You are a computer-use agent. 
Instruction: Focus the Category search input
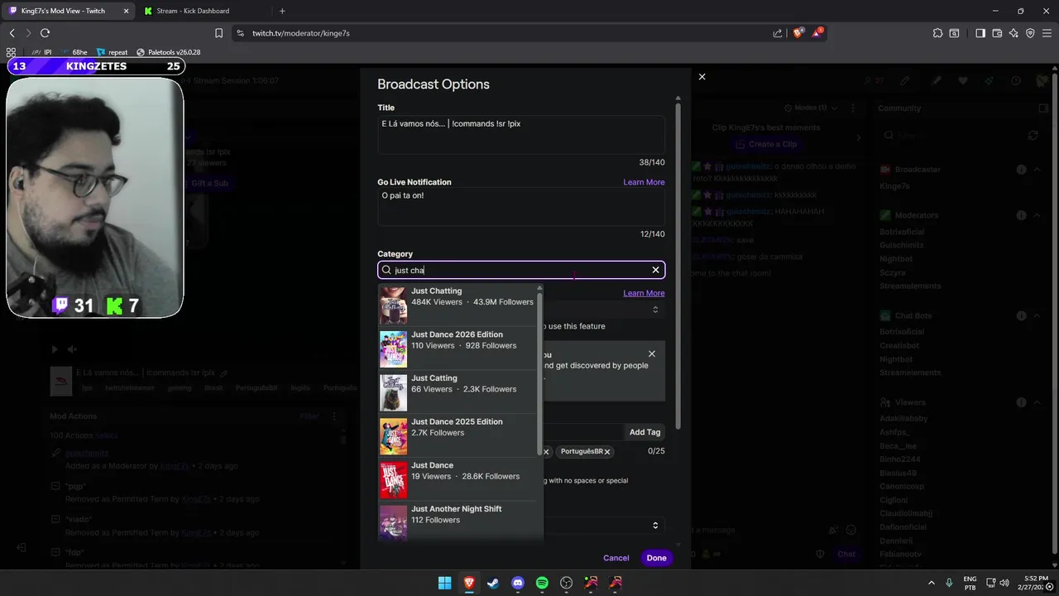[521, 270]
